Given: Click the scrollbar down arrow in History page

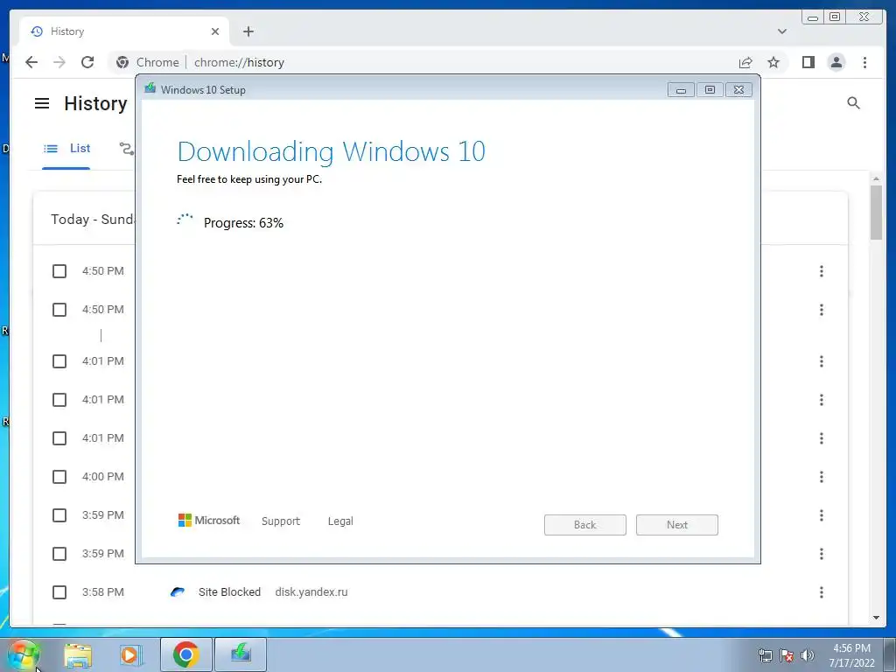Looking at the screenshot, I should (876, 618).
